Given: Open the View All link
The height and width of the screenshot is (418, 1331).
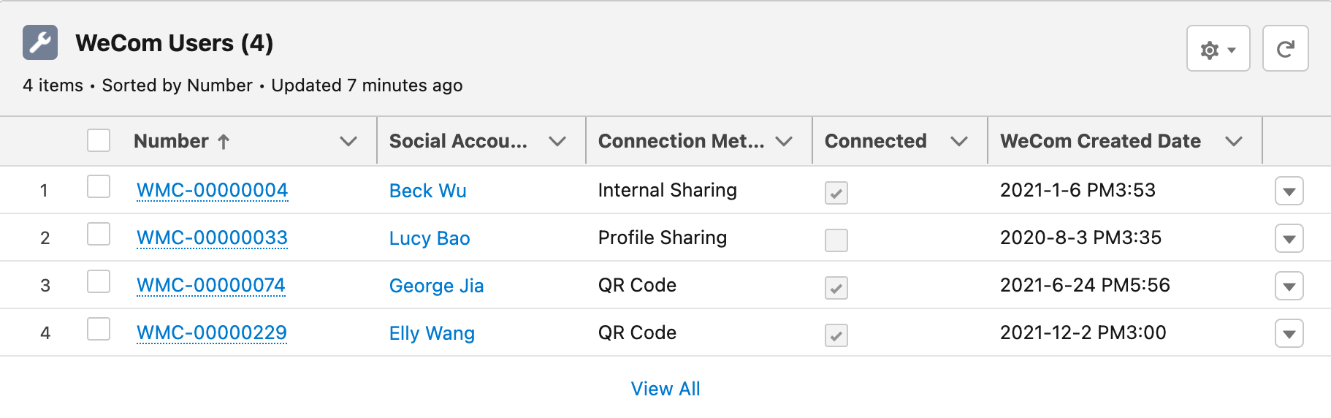Looking at the screenshot, I should click(665, 389).
